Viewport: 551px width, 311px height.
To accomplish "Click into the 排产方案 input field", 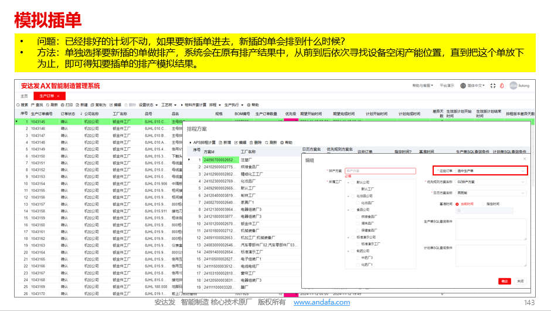I will (x=380, y=171).
